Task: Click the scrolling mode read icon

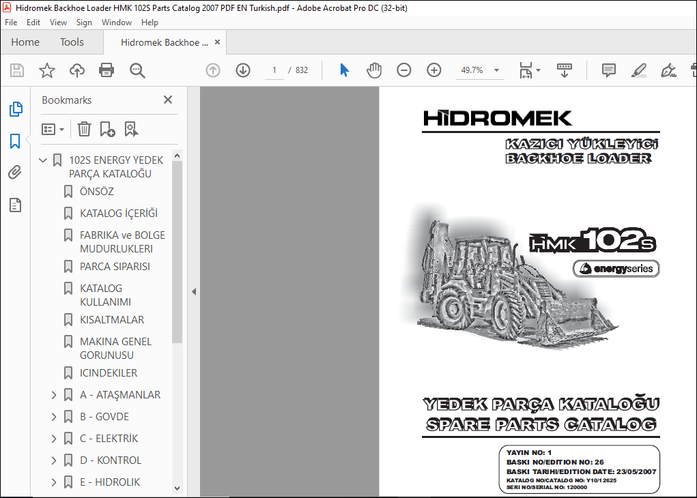Action: click(x=564, y=70)
